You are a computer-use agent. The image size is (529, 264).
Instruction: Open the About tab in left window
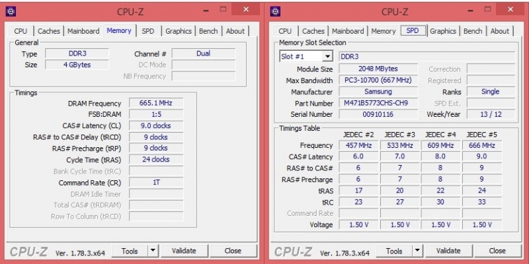(235, 31)
